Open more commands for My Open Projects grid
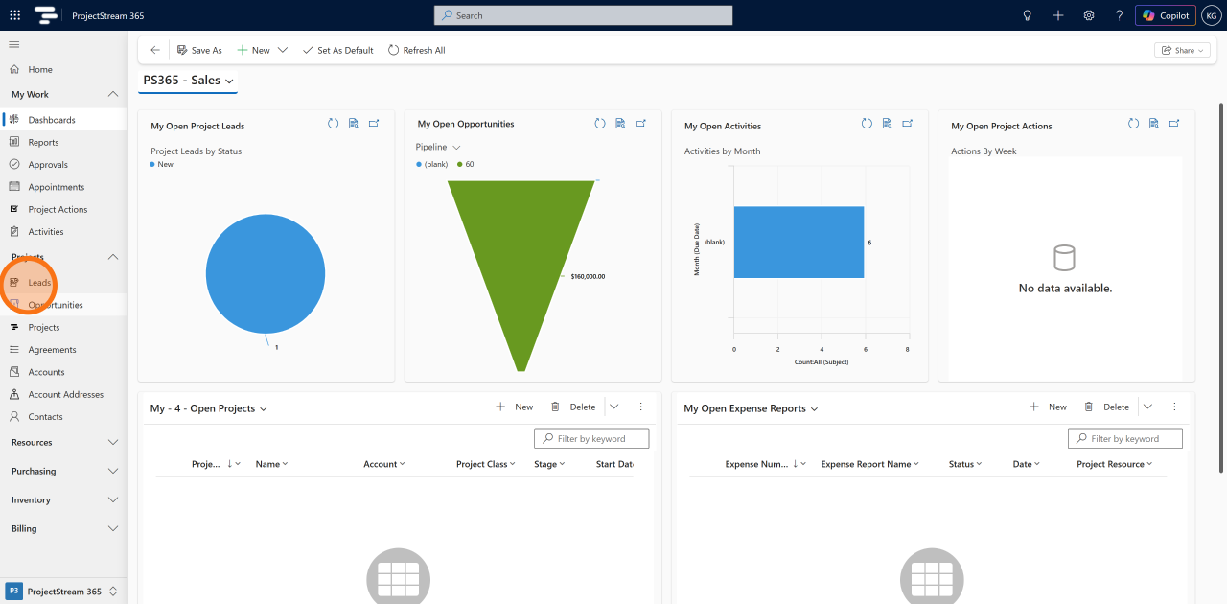This screenshot has height=604, width=1227. pos(641,407)
